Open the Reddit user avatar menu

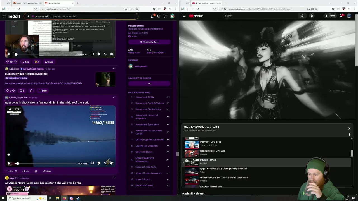click(x=172, y=16)
